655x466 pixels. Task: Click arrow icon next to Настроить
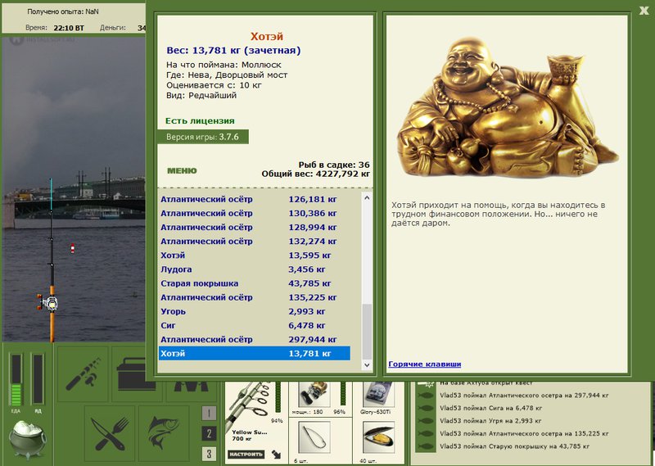tap(276, 454)
